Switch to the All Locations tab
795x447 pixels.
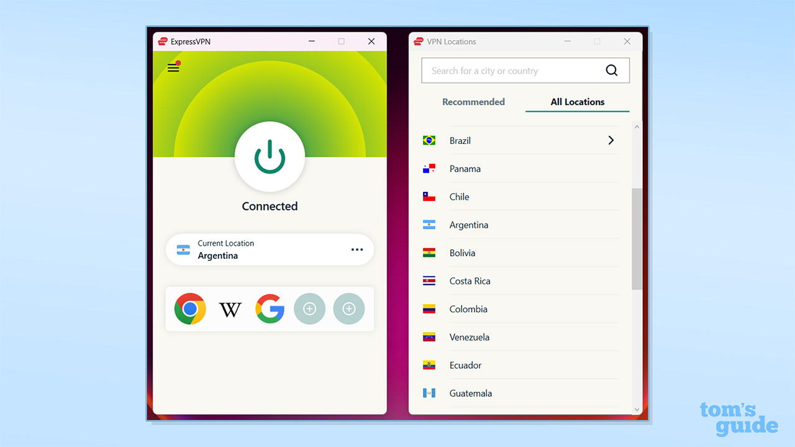coord(578,102)
